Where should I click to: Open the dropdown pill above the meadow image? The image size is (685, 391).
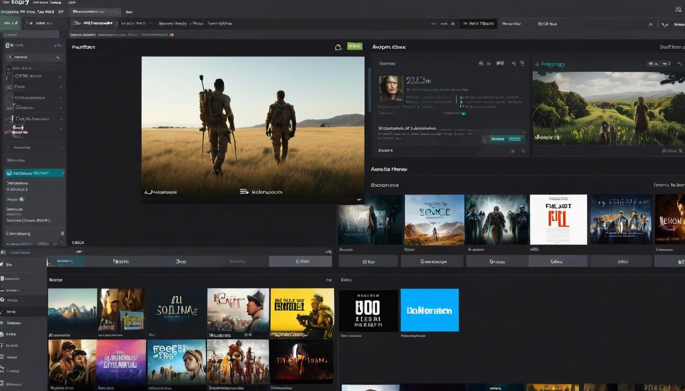click(x=658, y=64)
